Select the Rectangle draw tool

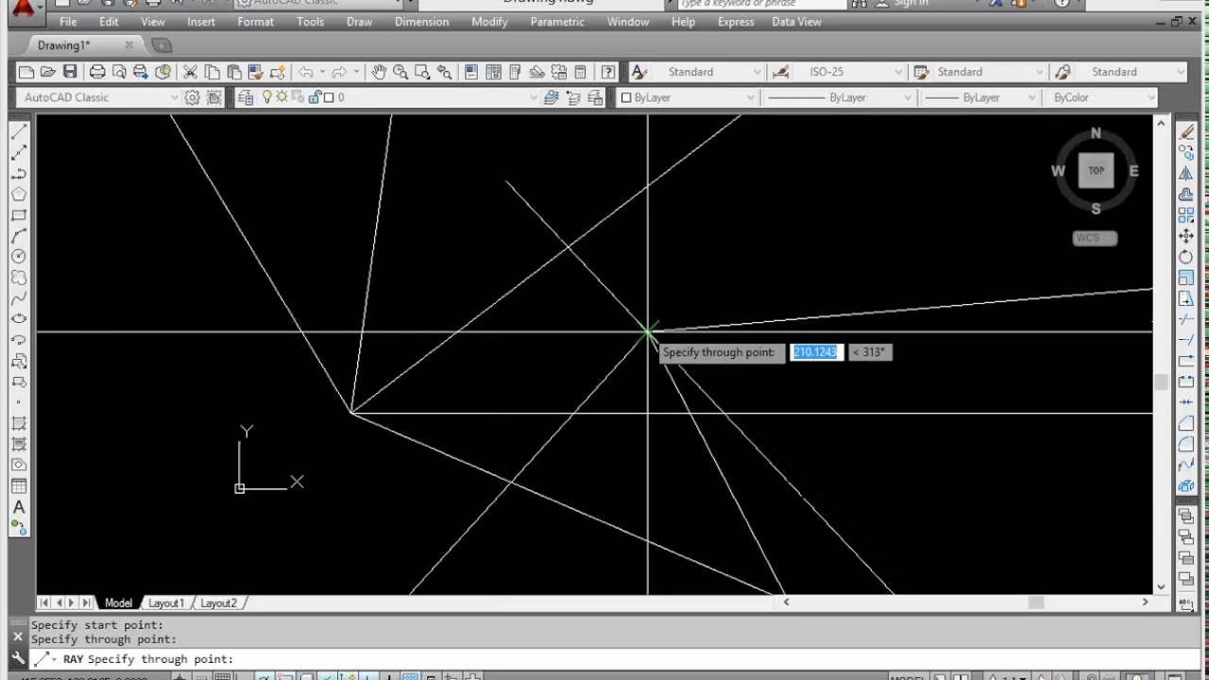[x=19, y=214]
